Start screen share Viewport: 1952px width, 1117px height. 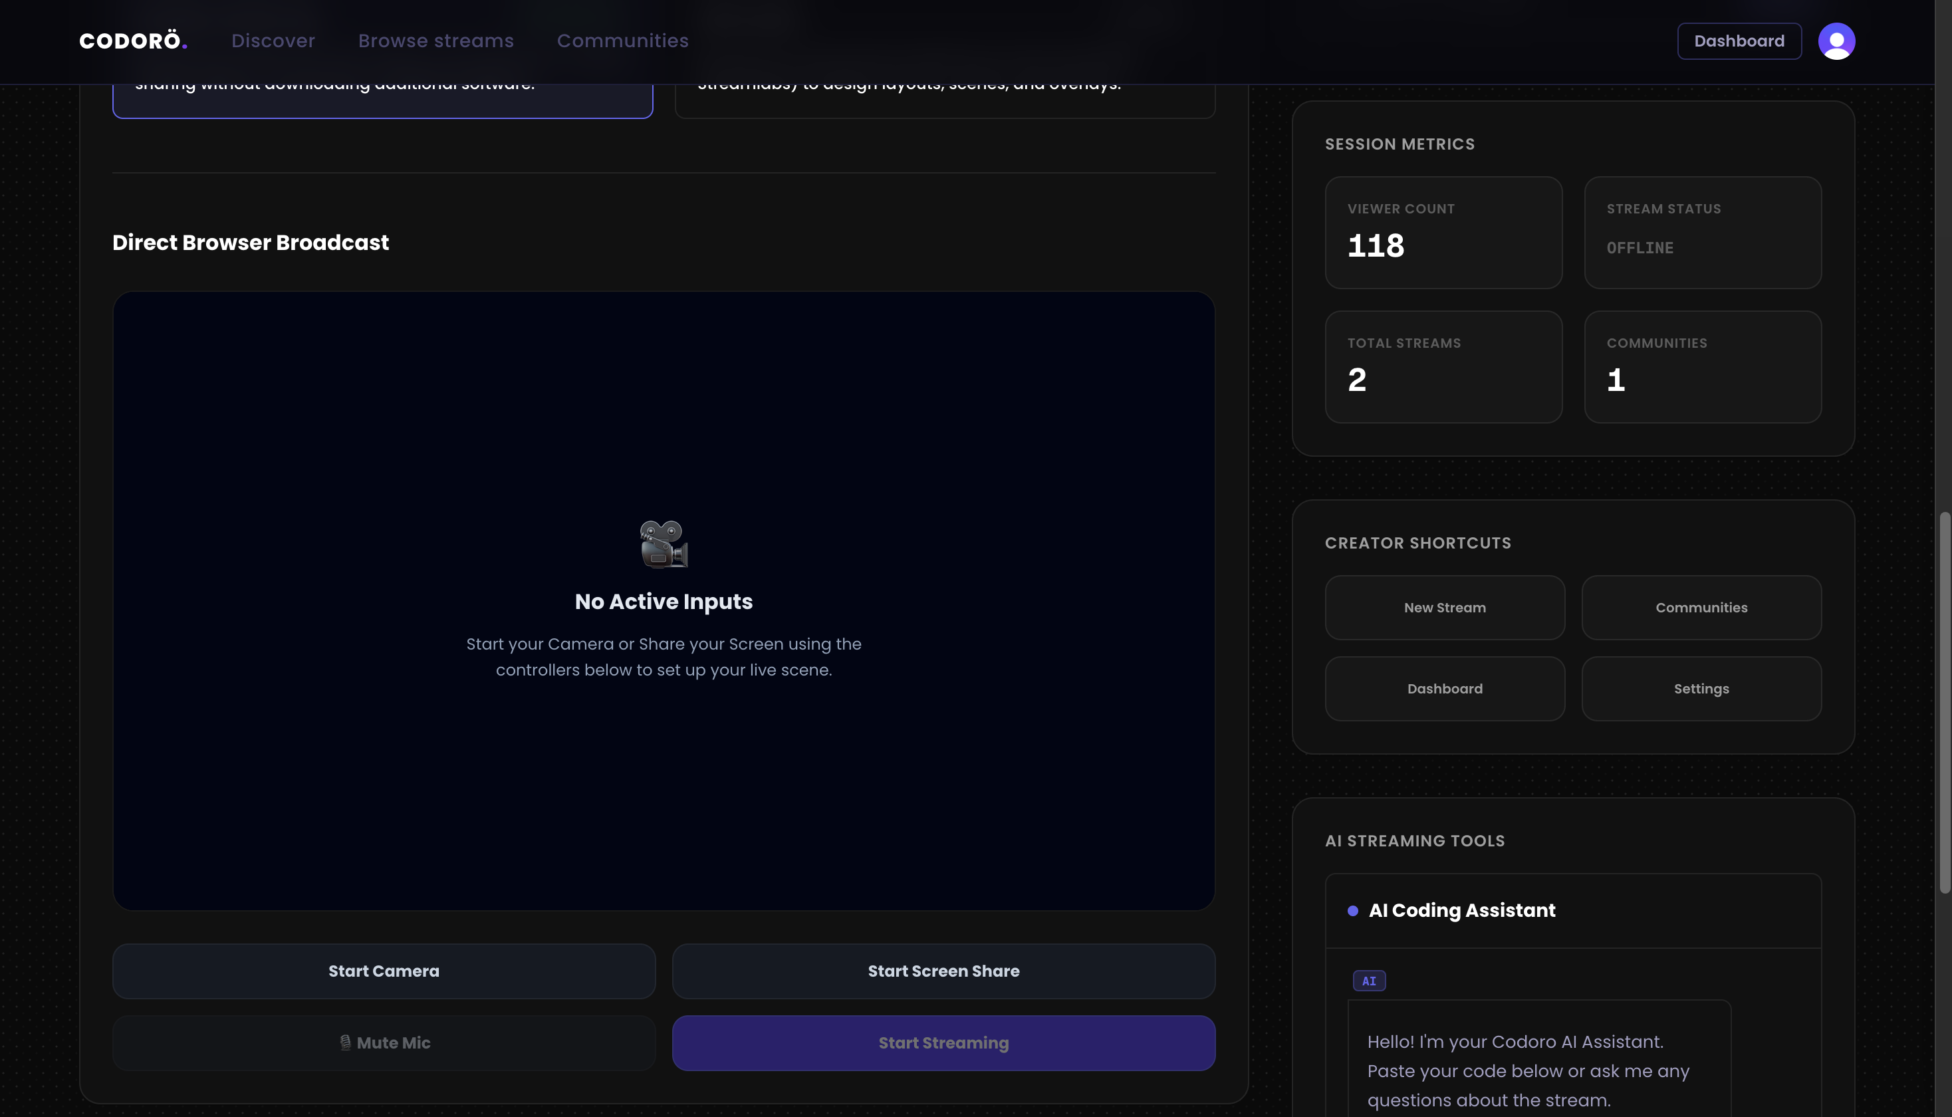click(x=943, y=971)
